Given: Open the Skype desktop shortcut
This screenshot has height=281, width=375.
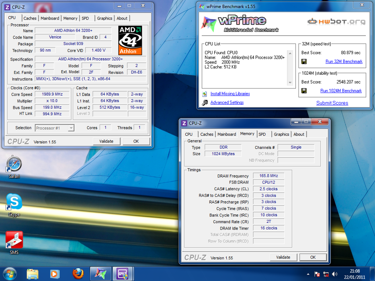Looking at the screenshot, I should click(x=14, y=205).
